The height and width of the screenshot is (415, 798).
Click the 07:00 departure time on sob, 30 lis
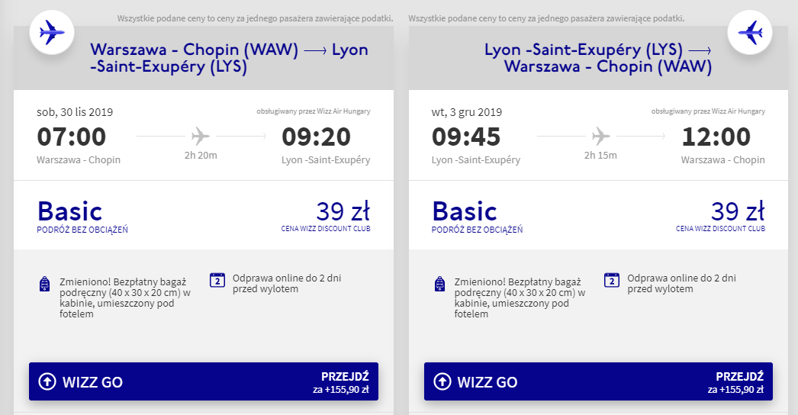click(x=71, y=137)
